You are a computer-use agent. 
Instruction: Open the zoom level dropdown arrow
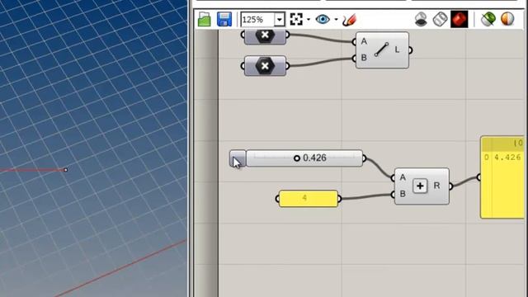tap(280, 20)
